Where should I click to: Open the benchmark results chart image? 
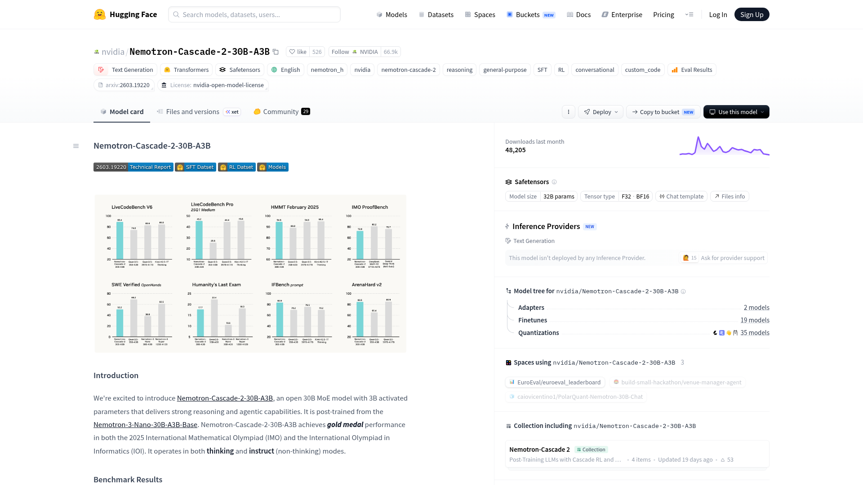pyautogui.click(x=250, y=273)
